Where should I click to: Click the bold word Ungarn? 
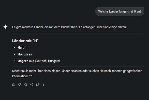(23, 61)
